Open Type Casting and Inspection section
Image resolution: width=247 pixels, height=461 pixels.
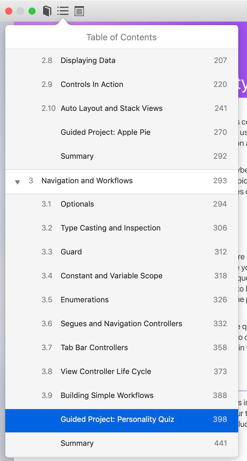coord(122,228)
